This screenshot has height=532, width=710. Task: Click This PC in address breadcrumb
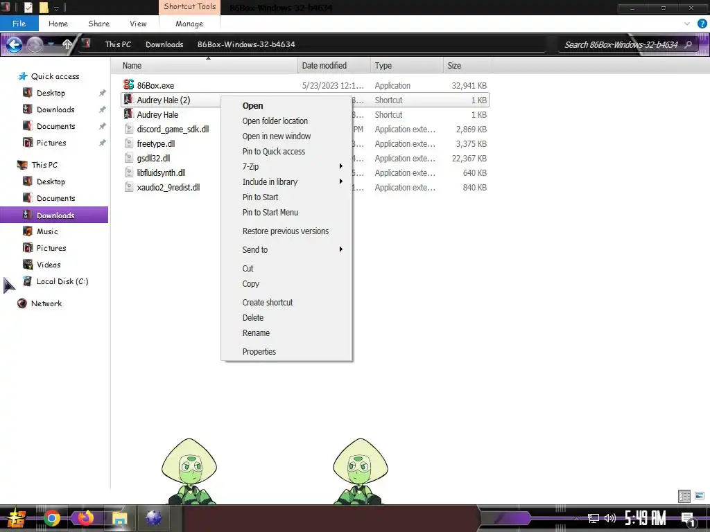[x=118, y=44]
